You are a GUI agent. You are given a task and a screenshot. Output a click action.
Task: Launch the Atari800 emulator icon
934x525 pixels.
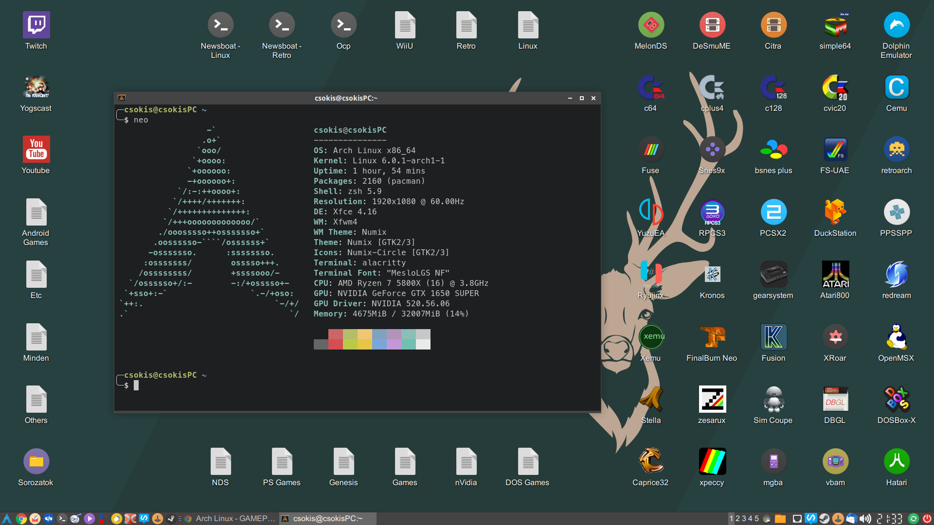(x=835, y=275)
